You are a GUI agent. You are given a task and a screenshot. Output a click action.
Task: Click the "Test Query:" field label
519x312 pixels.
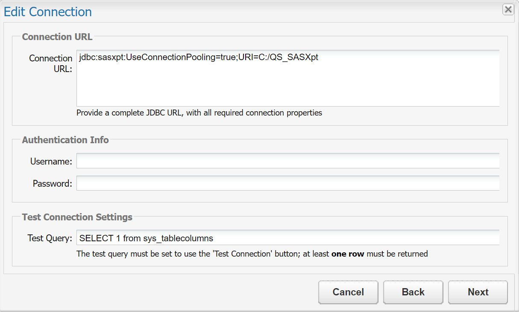pos(50,238)
